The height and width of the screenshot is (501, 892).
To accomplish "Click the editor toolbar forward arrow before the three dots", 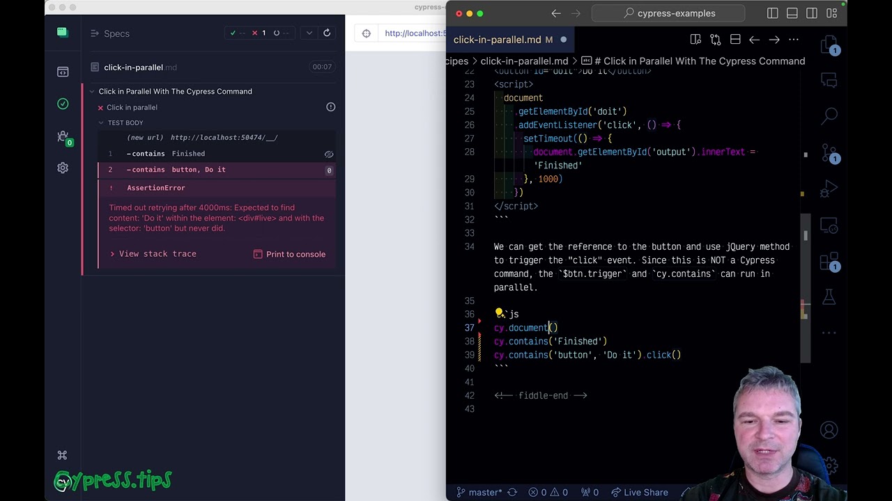I will [774, 40].
